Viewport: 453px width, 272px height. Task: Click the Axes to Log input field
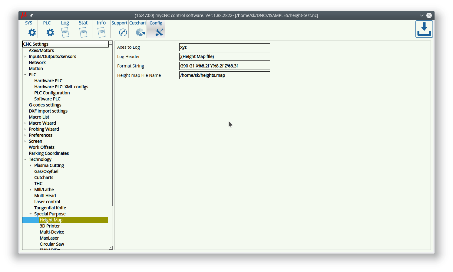tap(224, 47)
